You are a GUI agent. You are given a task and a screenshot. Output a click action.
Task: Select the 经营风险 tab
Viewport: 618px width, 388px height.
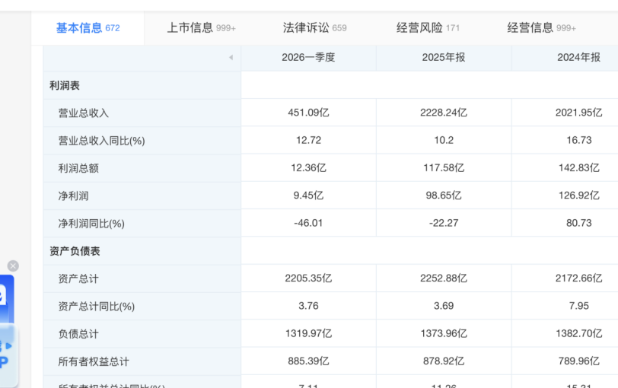pyautogui.click(x=428, y=28)
